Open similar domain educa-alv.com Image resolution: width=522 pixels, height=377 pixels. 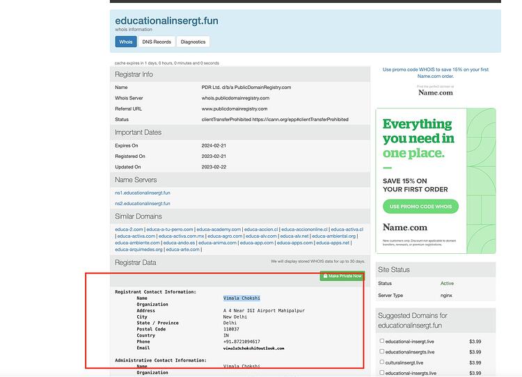(261, 236)
